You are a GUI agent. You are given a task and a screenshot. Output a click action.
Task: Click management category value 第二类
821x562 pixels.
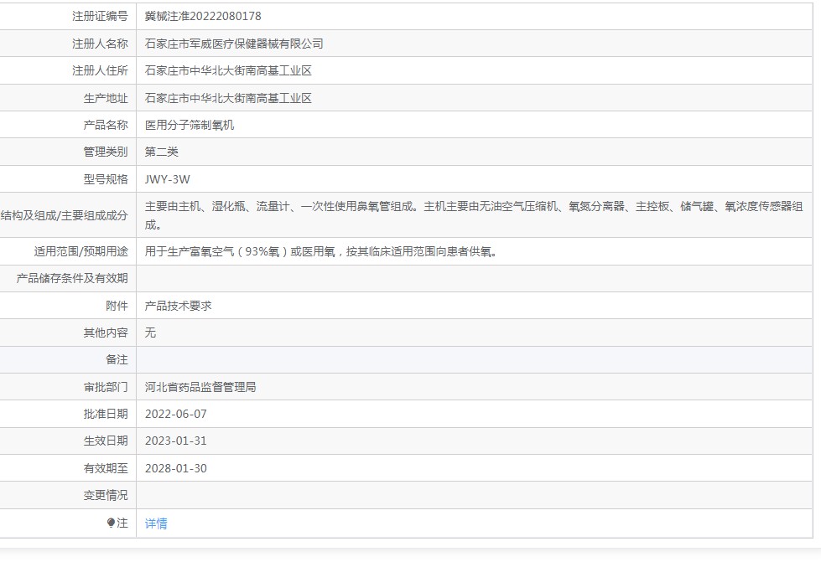162,152
